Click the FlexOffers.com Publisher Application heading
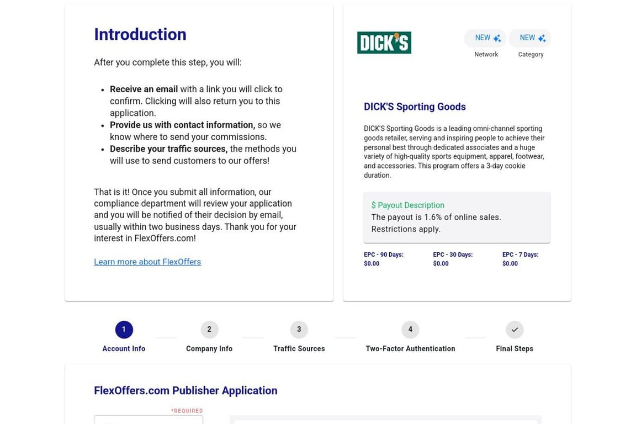Viewport: 636px width, 424px height. (185, 390)
